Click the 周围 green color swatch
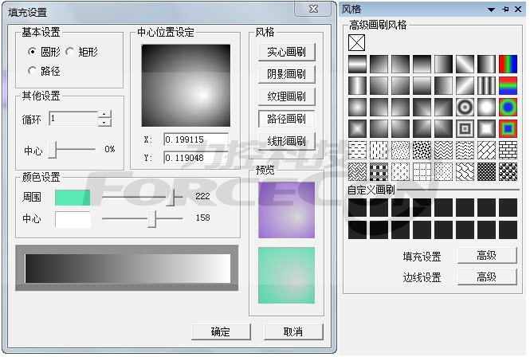This screenshot has width=530, height=357. pyautogui.click(x=73, y=197)
